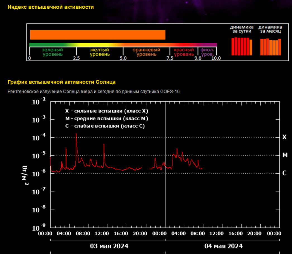Viewport: 292px width, 254px height.
Task: Click the C class marker right of graph
Action: click(284, 173)
